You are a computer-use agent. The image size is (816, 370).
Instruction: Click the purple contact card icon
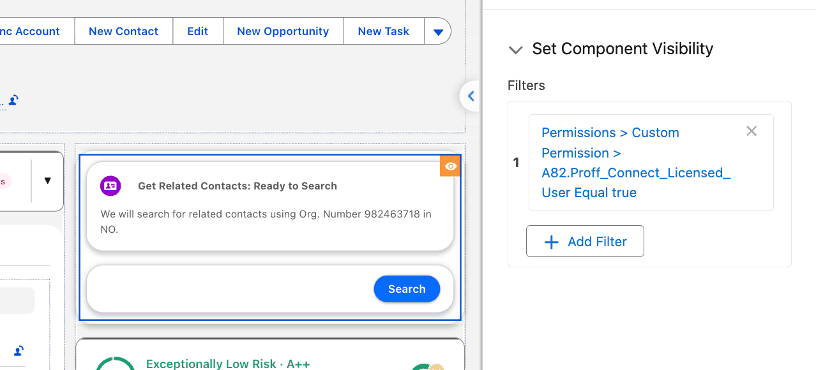click(110, 186)
